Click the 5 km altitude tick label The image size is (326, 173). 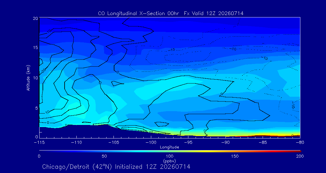pos(37,108)
